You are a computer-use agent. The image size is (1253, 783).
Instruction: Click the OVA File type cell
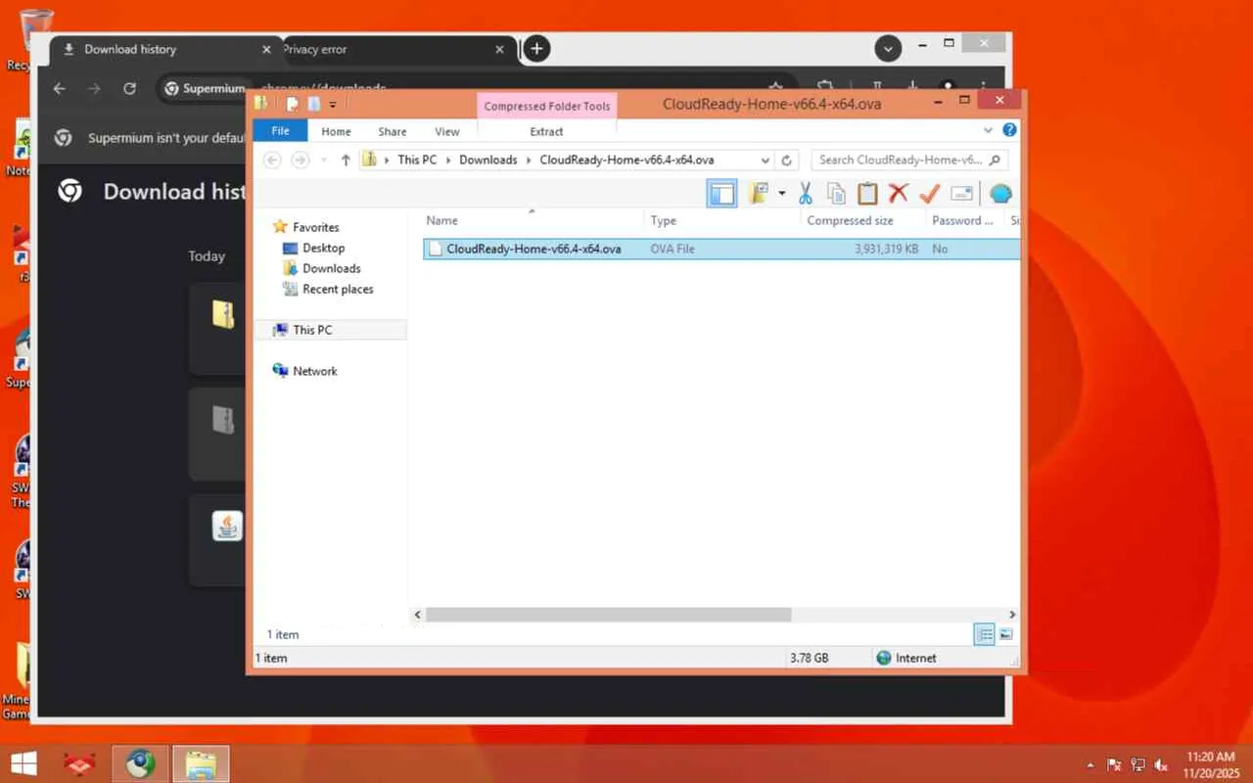[673, 249]
